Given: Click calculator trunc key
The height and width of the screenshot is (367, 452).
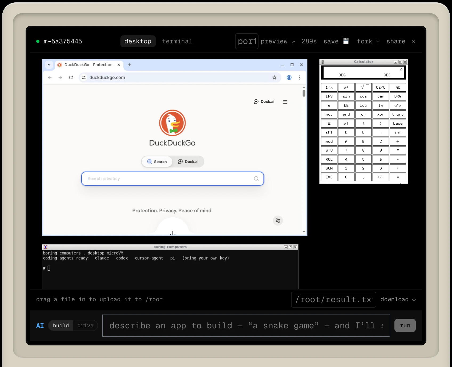Looking at the screenshot, I should tap(398, 114).
